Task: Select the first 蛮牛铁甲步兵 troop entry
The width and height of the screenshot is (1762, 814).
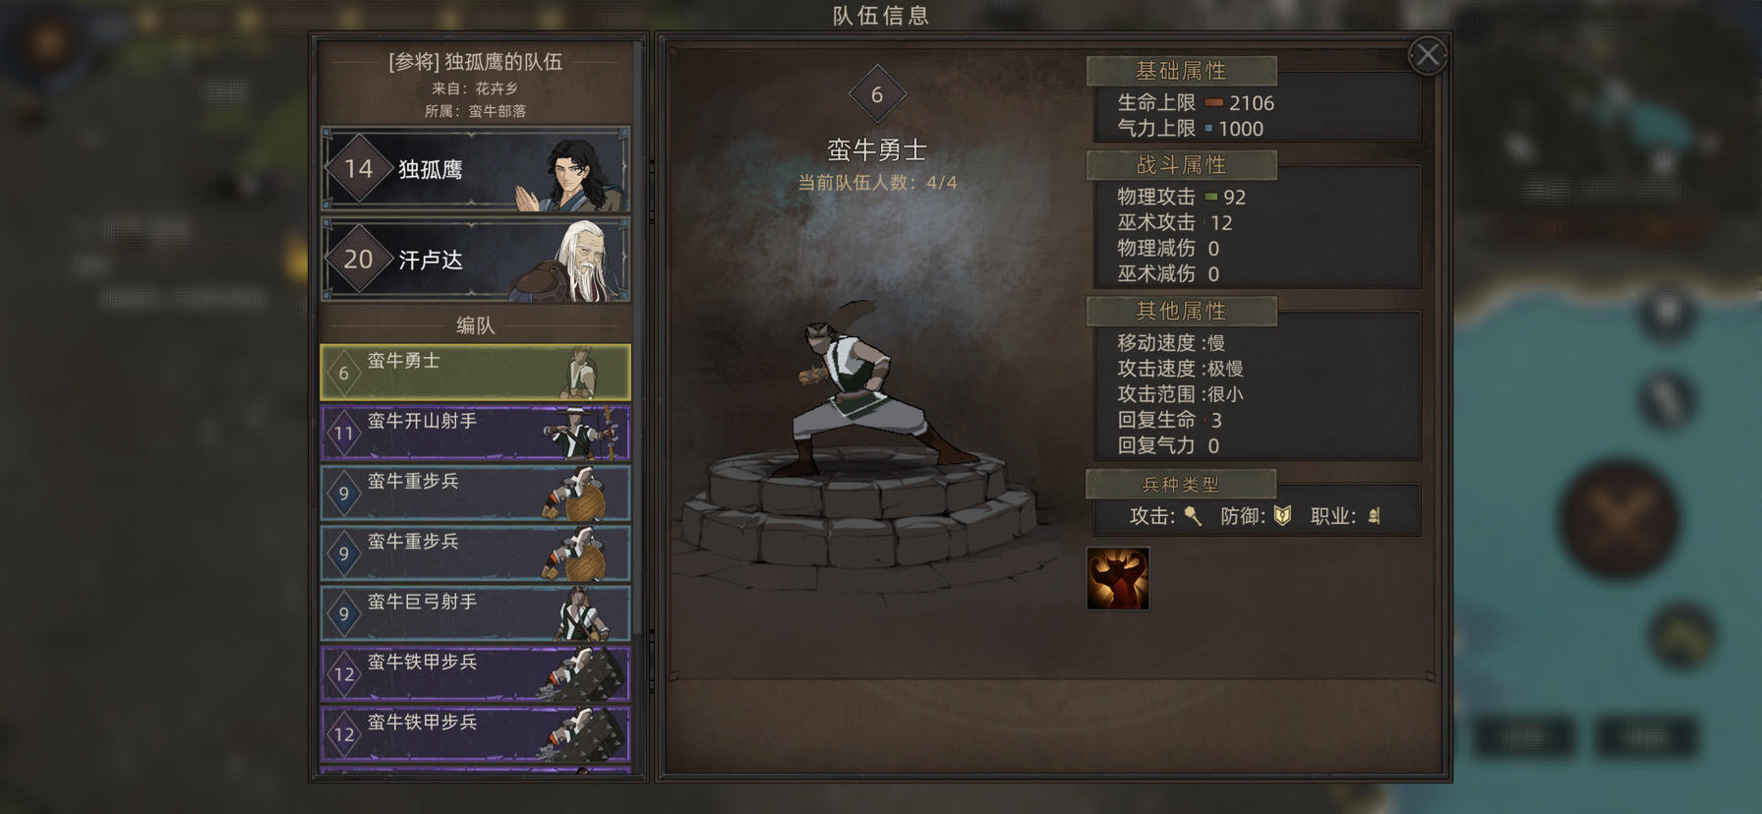Action: (476, 673)
